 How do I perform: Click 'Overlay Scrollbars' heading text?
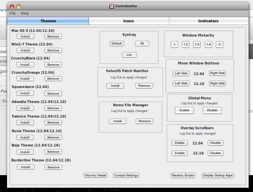click(197, 128)
